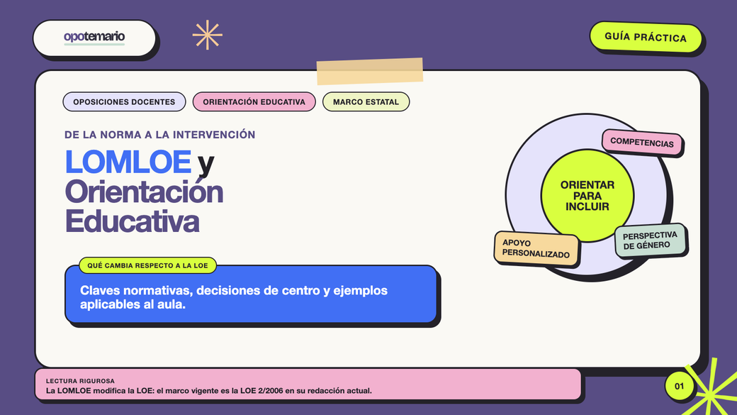
Task: Click DE LA NORMA A LA INTERVENCIÓN subtitle
Action: coord(160,135)
